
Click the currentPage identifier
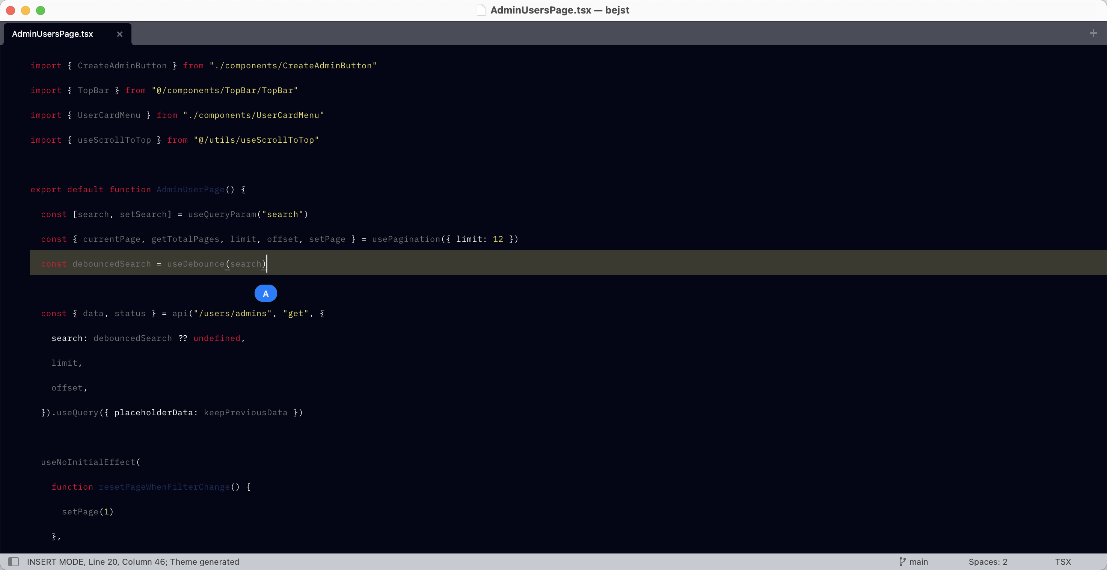[x=112, y=239]
